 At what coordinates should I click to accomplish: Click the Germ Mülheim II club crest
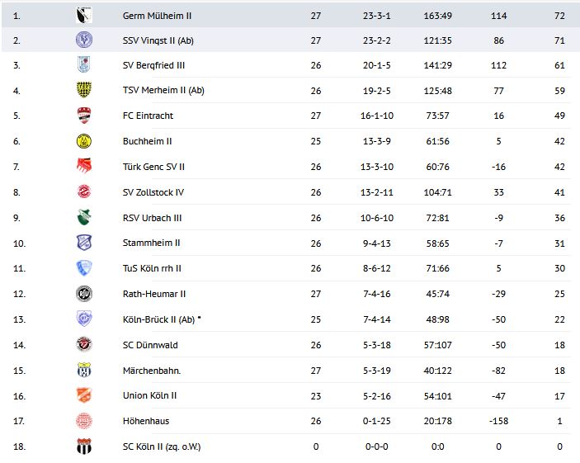[83, 13]
